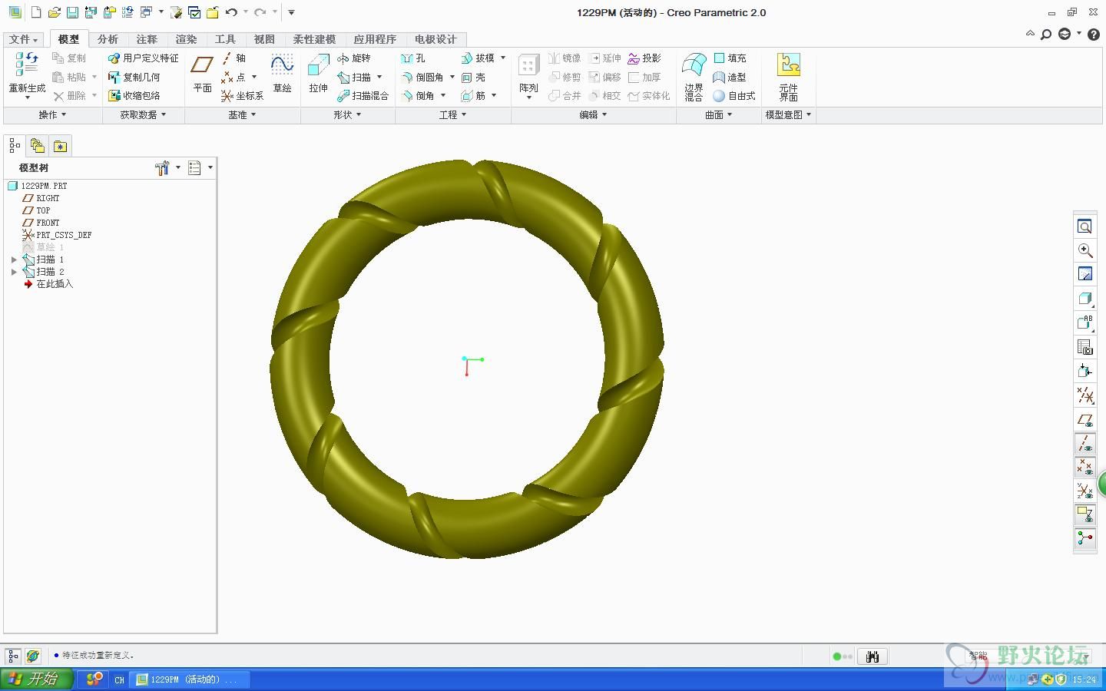1106x691 pixels.
Task: Open the Component Interface (元件界面) tool
Action: (x=789, y=77)
